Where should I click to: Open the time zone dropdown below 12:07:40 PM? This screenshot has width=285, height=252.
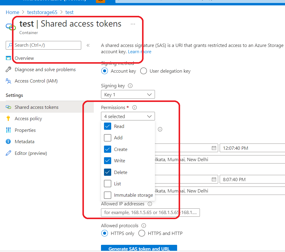click(220, 160)
